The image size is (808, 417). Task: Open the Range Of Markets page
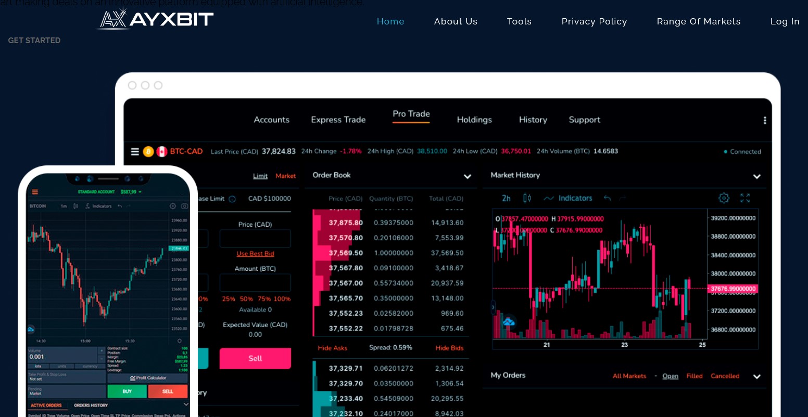(699, 21)
